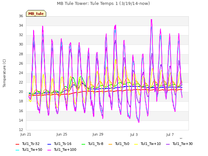The height and width of the screenshot is (156, 208).
Task: Select the Tul1_Tw+100 legend label
Action: tap(65, 149)
